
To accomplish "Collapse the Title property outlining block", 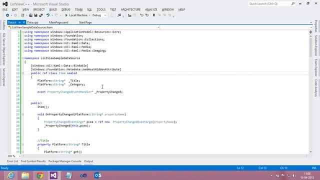I will (23, 144).
